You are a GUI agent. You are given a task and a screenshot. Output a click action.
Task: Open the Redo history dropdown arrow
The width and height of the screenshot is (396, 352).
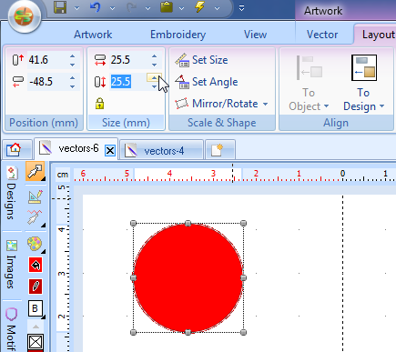click(147, 8)
